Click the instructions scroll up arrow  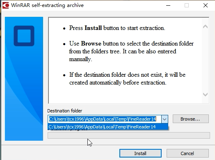point(205,27)
